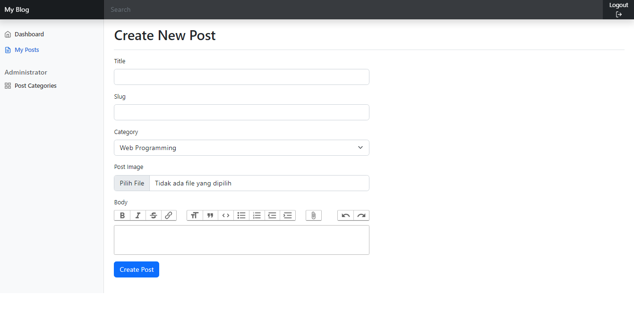Attach files using the paperclip icon
634x319 pixels.
click(313, 216)
